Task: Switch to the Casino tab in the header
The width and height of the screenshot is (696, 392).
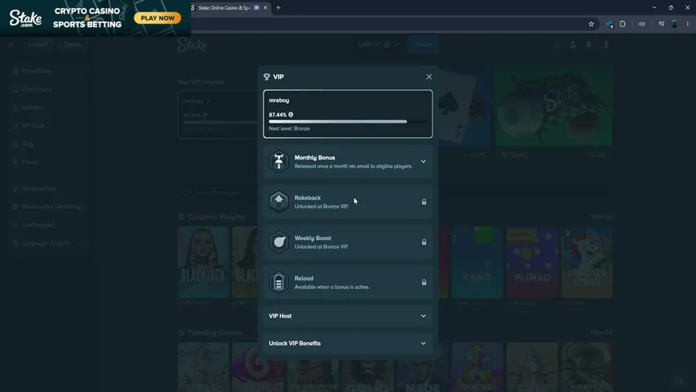Action: coord(38,44)
